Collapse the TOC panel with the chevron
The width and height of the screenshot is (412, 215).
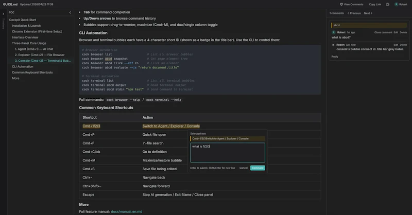click(70, 12)
